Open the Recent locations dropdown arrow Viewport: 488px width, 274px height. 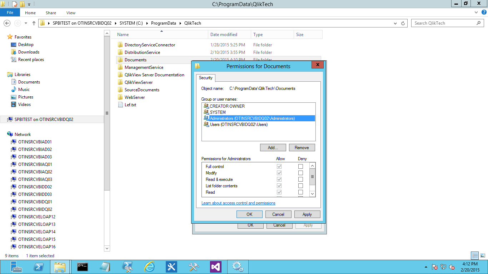26,23
